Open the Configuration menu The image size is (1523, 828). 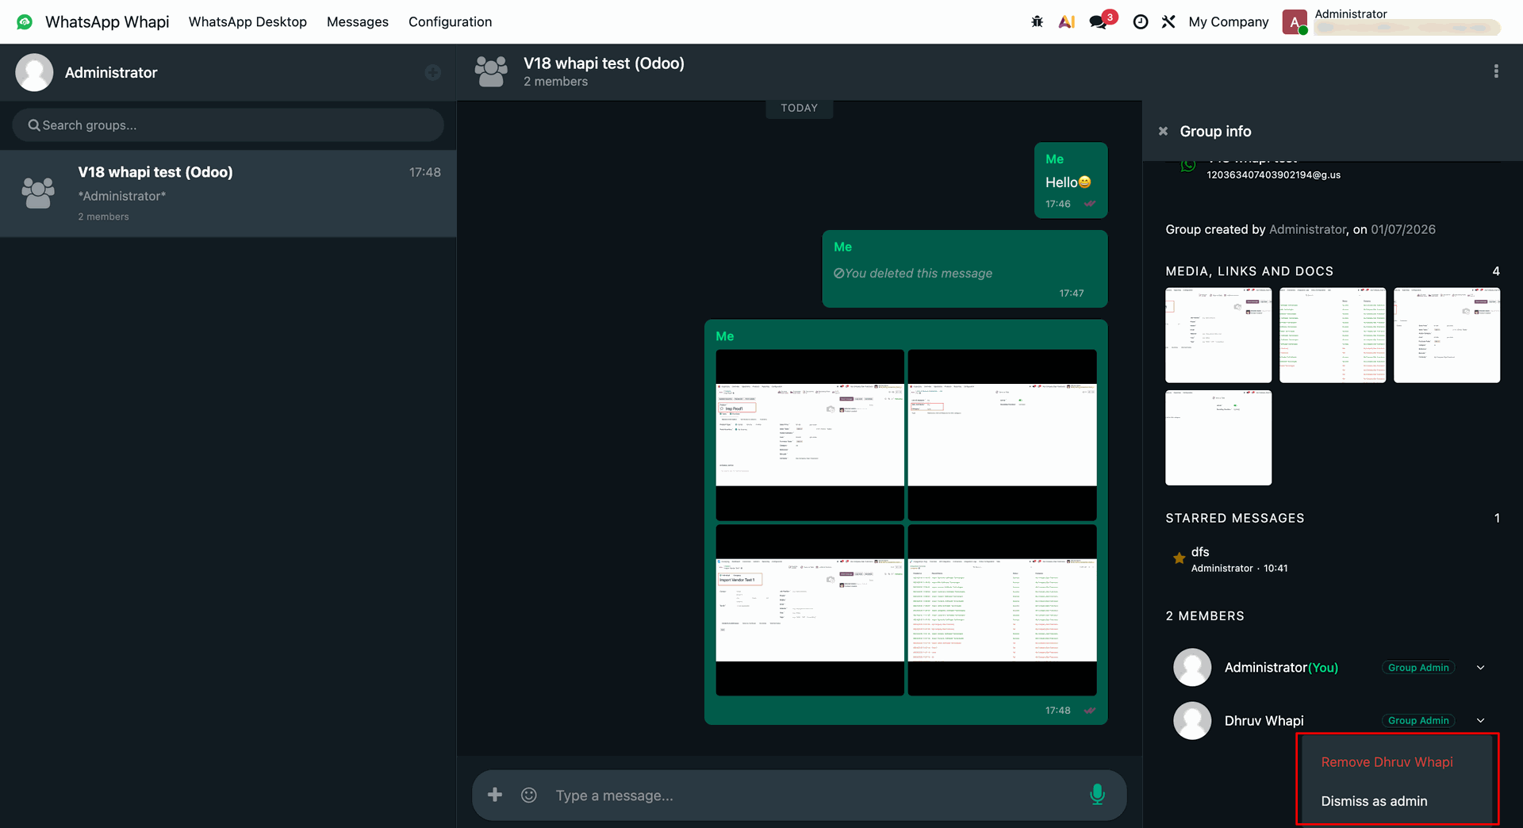click(450, 22)
